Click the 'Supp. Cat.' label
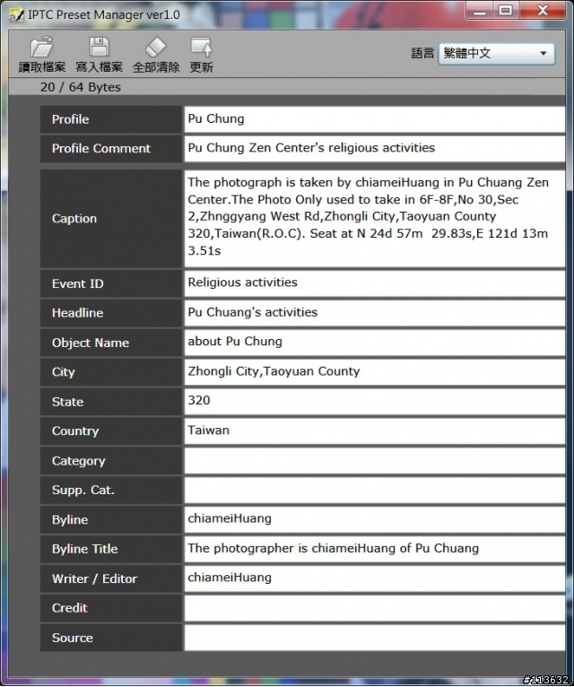The width and height of the screenshot is (574, 687). [x=83, y=490]
